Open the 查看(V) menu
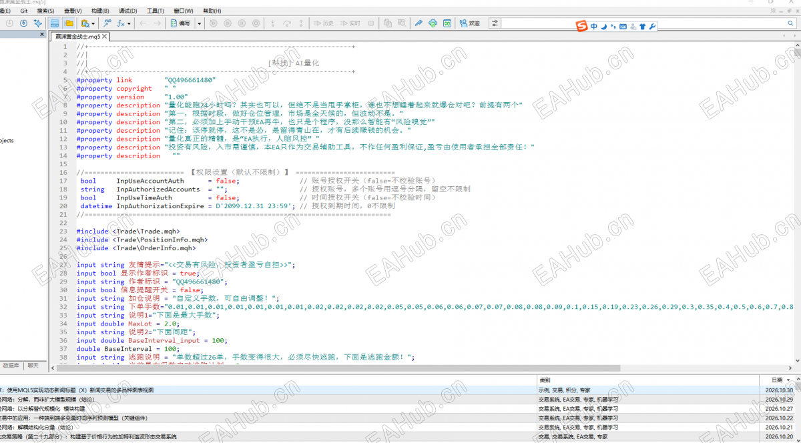The height and width of the screenshot is (443, 801). click(x=73, y=11)
